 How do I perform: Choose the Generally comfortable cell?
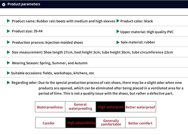[x=111, y=122]
